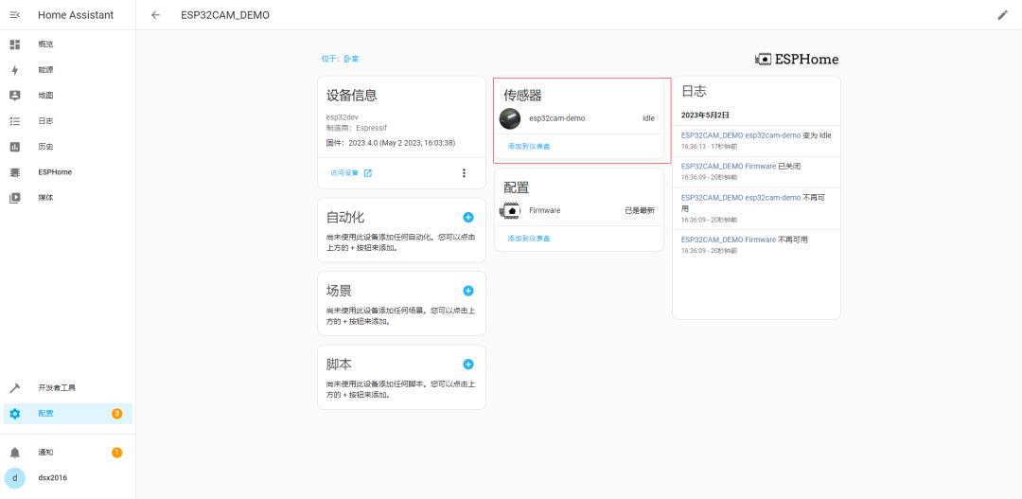Image resolution: width=1022 pixels, height=499 pixels.
Task: Click the esp32cam-demo camera entity icon
Action: (x=510, y=118)
